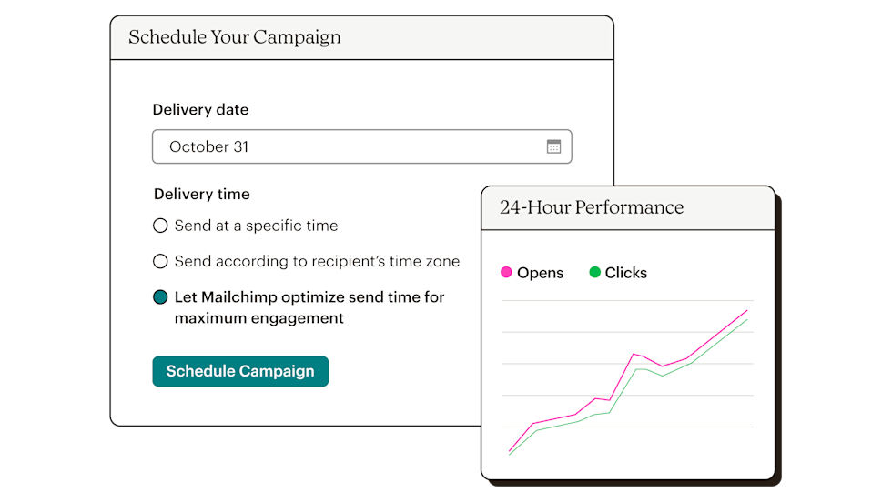Select the "Send at a specific time" radio button
This screenshot has width=892, height=502.
[160, 226]
